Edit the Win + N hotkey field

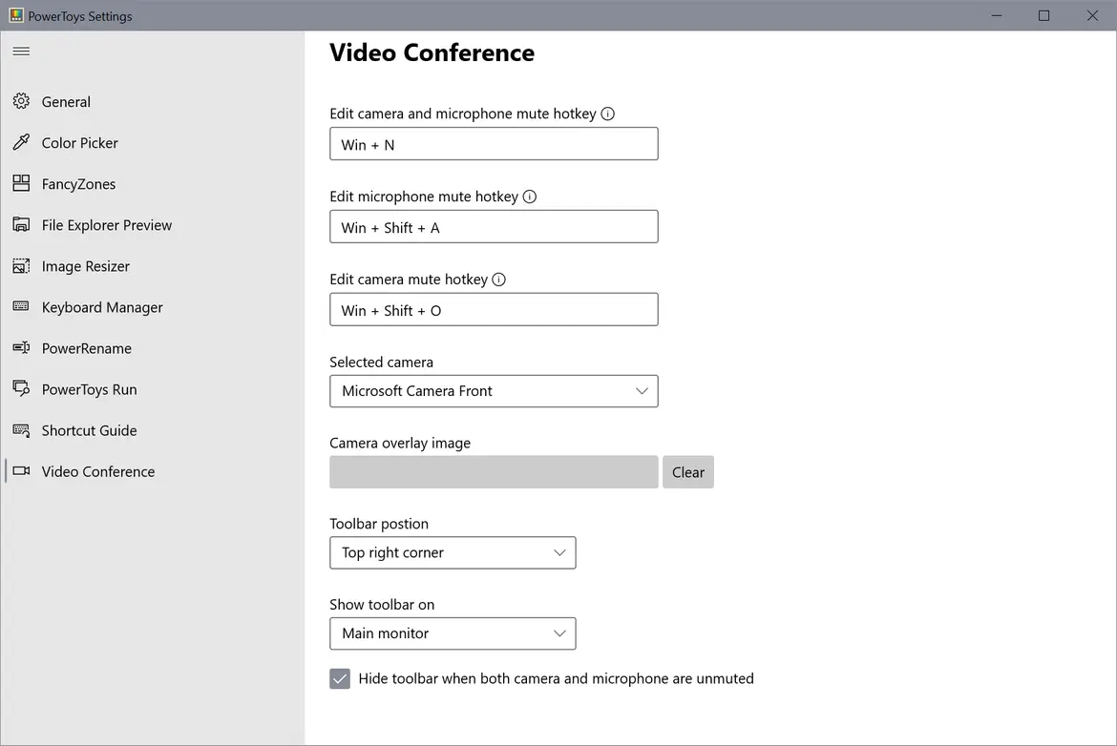pos(494,144)
